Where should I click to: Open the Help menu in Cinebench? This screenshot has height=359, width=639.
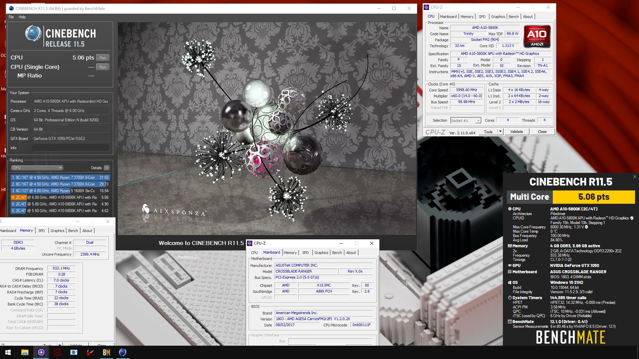coord(22,17)
